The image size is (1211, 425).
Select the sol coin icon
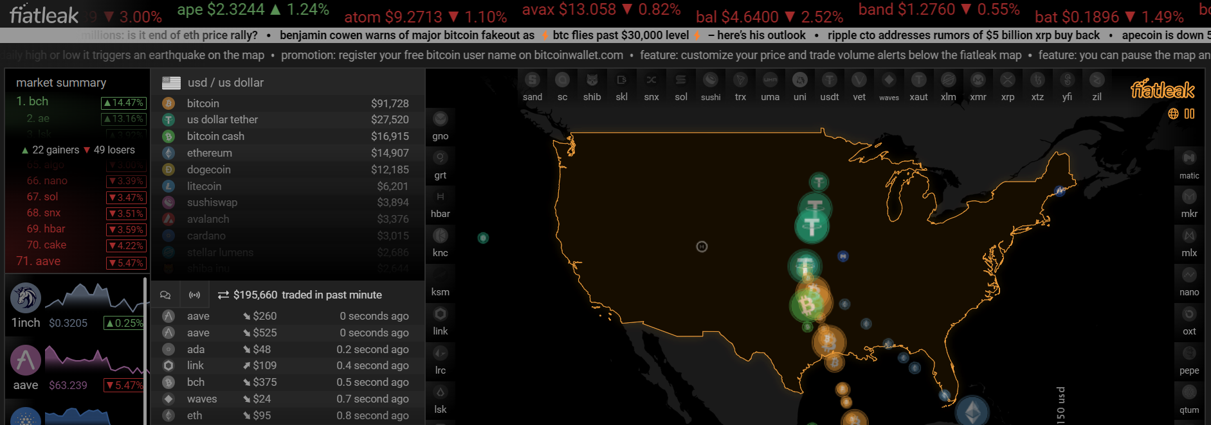coord(681,80)
